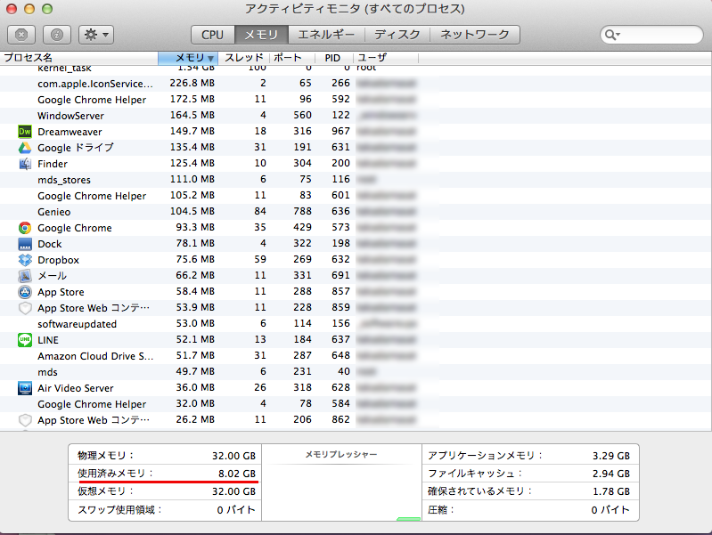Open the gear action menu

click(x=96, y=35)
